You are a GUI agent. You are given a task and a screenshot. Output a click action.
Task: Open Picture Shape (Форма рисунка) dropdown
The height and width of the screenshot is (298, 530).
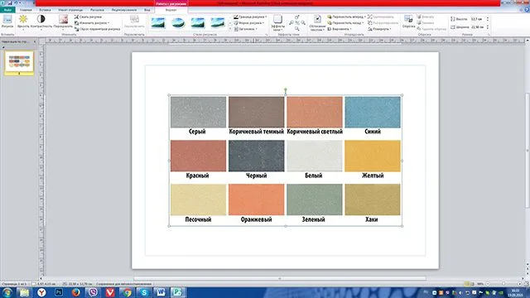(x=248, y=23)
